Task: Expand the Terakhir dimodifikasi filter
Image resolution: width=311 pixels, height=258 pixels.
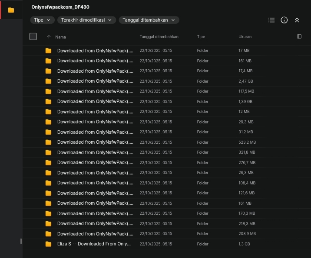Action: point(86,20)
